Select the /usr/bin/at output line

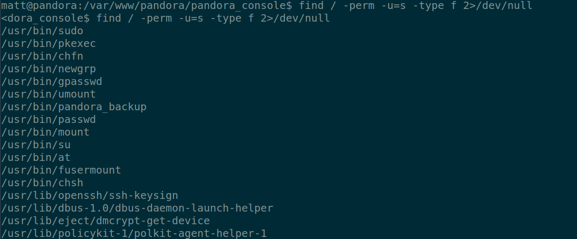36,158
